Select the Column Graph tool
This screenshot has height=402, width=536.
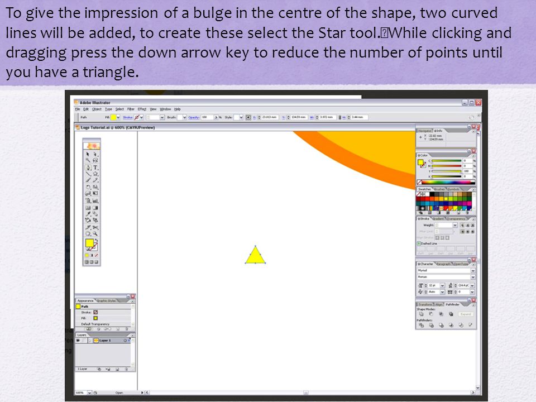click(95, 201)
